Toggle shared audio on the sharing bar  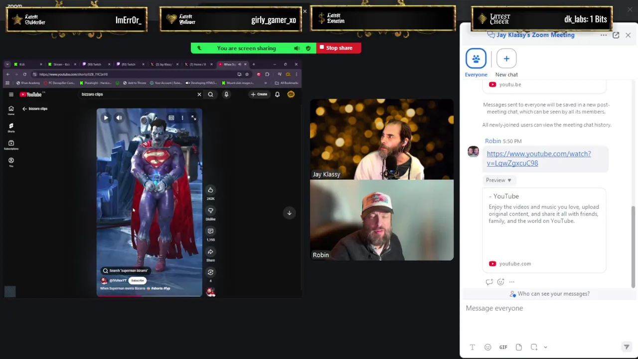[x=297, y=48]
